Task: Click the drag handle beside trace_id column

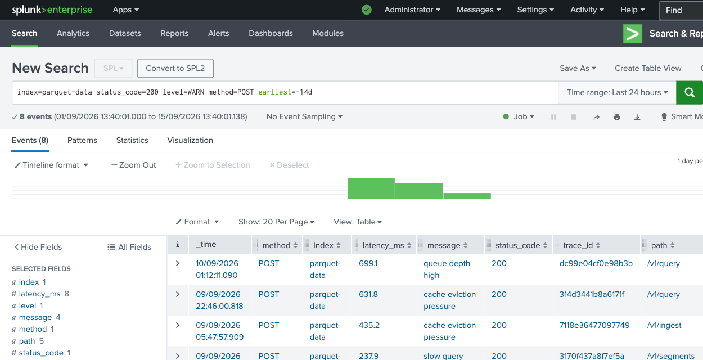Action: click(557, 245)
